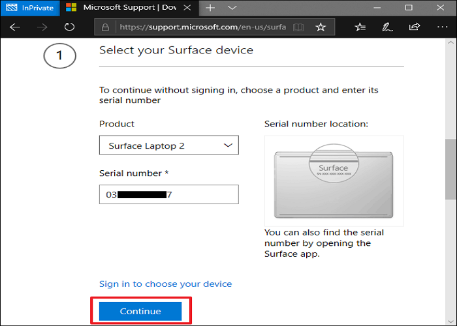Open Reading view book icon

tap(298, 27)
